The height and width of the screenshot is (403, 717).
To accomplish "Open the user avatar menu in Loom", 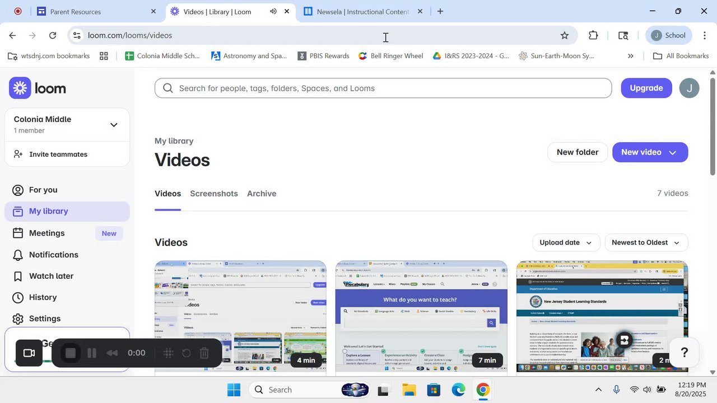I will [x=689, y=88].
